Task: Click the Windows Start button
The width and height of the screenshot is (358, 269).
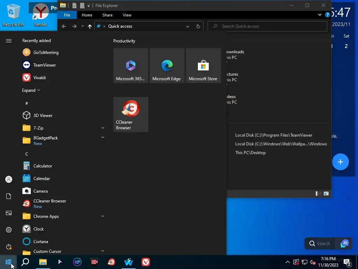Action: click(x=8, y=262)
